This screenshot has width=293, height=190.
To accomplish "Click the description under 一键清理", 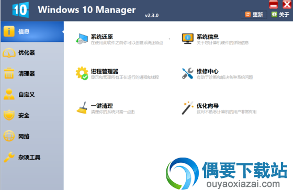I will pyautogui.click(x=112, y=112).
